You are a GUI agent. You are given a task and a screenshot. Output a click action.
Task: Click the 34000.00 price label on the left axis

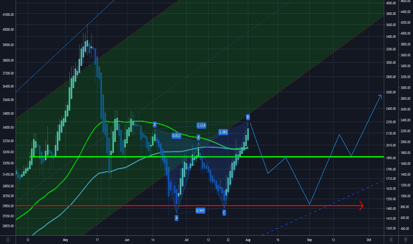pyautogui.click(x=8, y=127)
